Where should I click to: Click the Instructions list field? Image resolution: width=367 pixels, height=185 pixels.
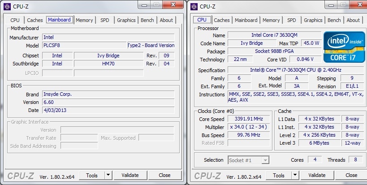[296, 97]
